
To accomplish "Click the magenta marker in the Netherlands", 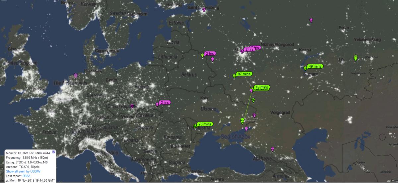I will 76,75.
